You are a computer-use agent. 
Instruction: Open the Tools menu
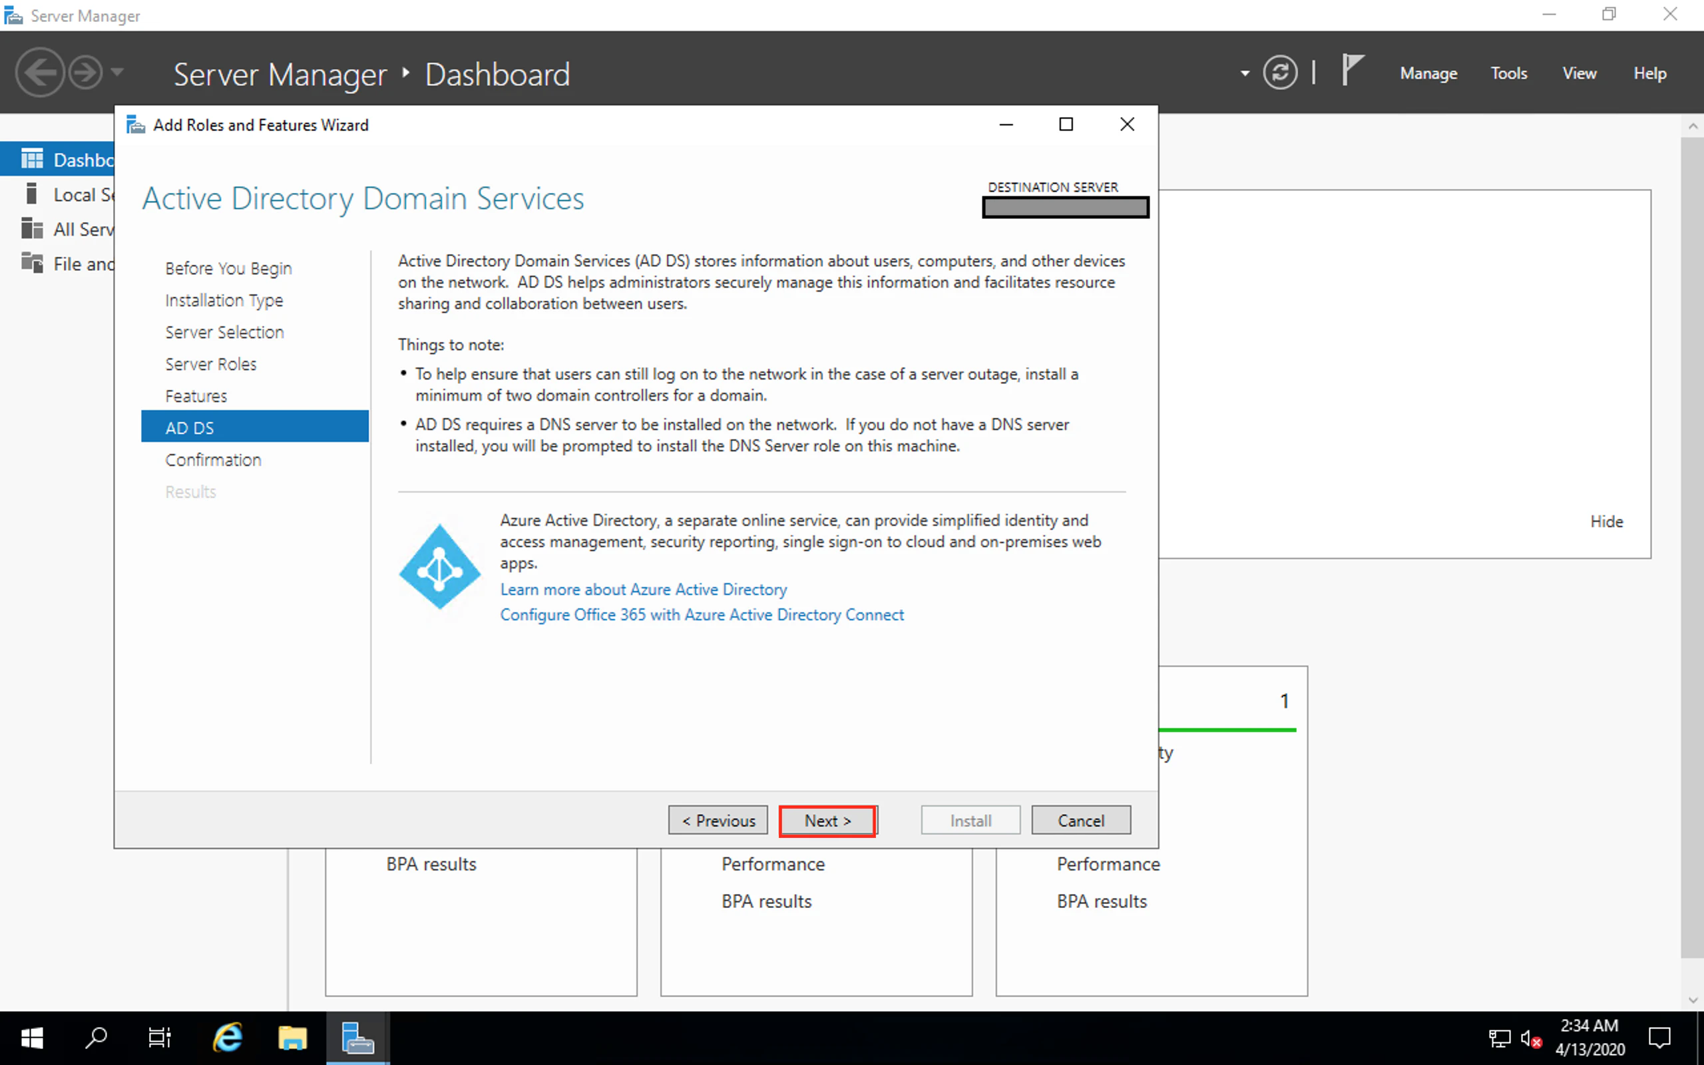(x=1508, y=73)
